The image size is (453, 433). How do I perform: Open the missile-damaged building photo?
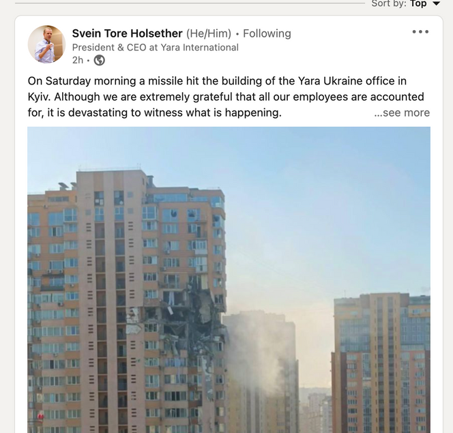229,280
